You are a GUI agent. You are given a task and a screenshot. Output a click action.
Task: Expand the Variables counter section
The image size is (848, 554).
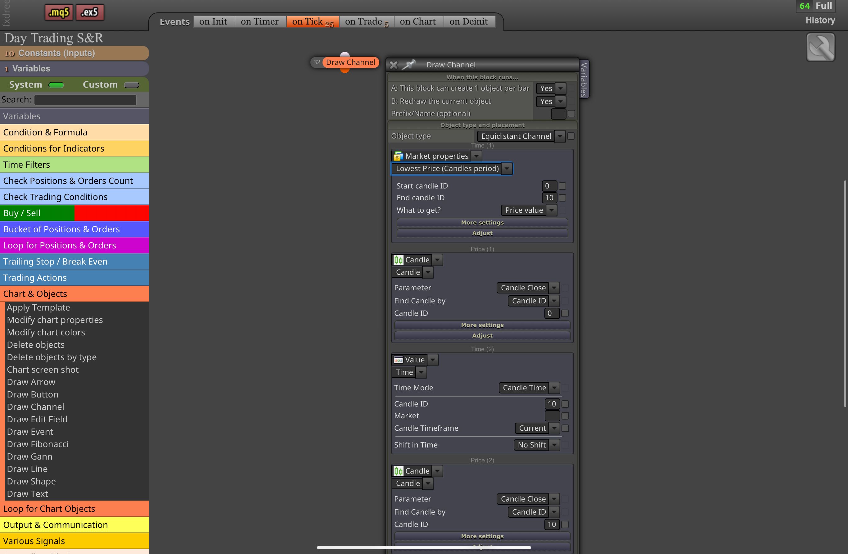click(74, 68)
